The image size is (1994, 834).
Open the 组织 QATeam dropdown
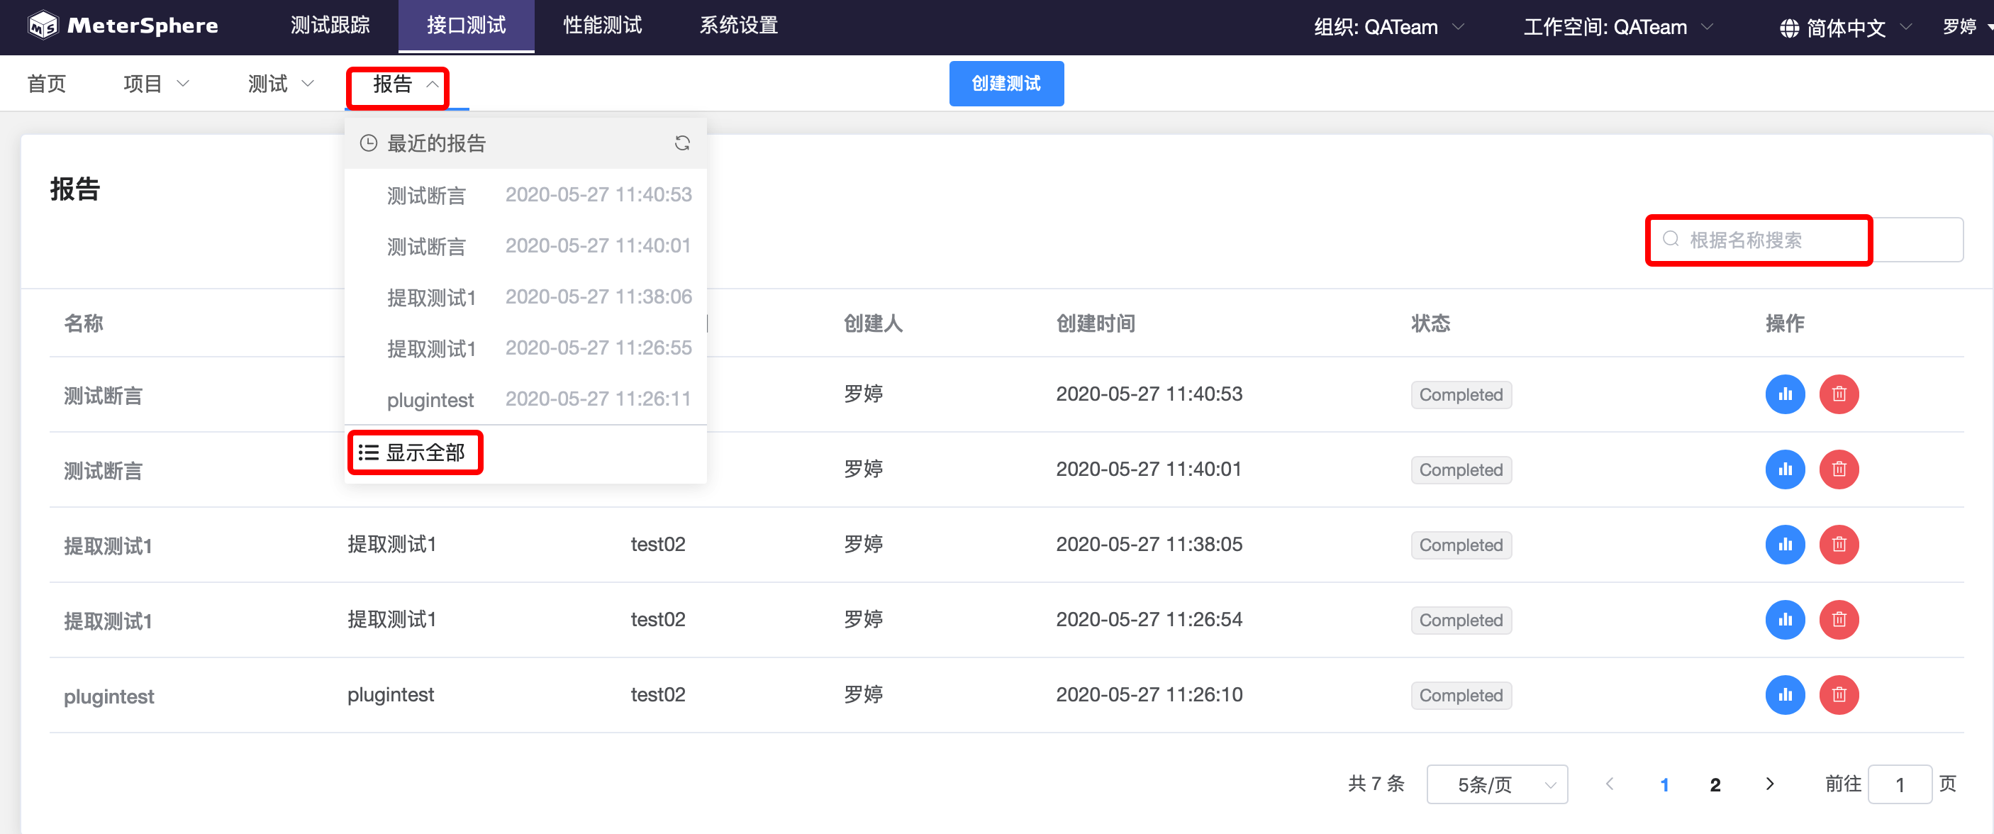1388,27
